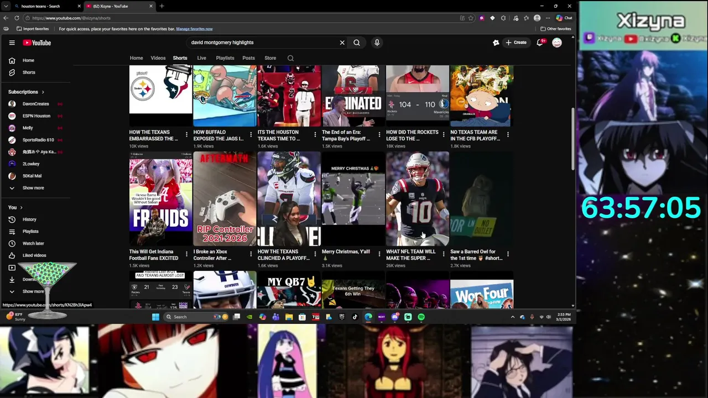Search within the channel using magnifier

click(290, 58)
